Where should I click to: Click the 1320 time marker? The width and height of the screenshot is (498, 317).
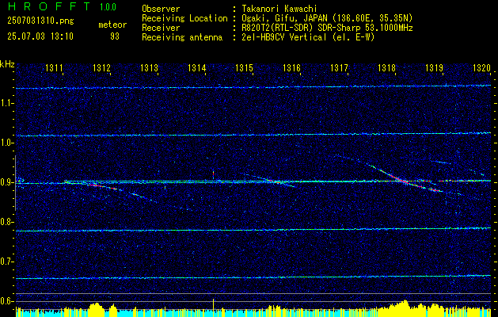click(482, 67)
